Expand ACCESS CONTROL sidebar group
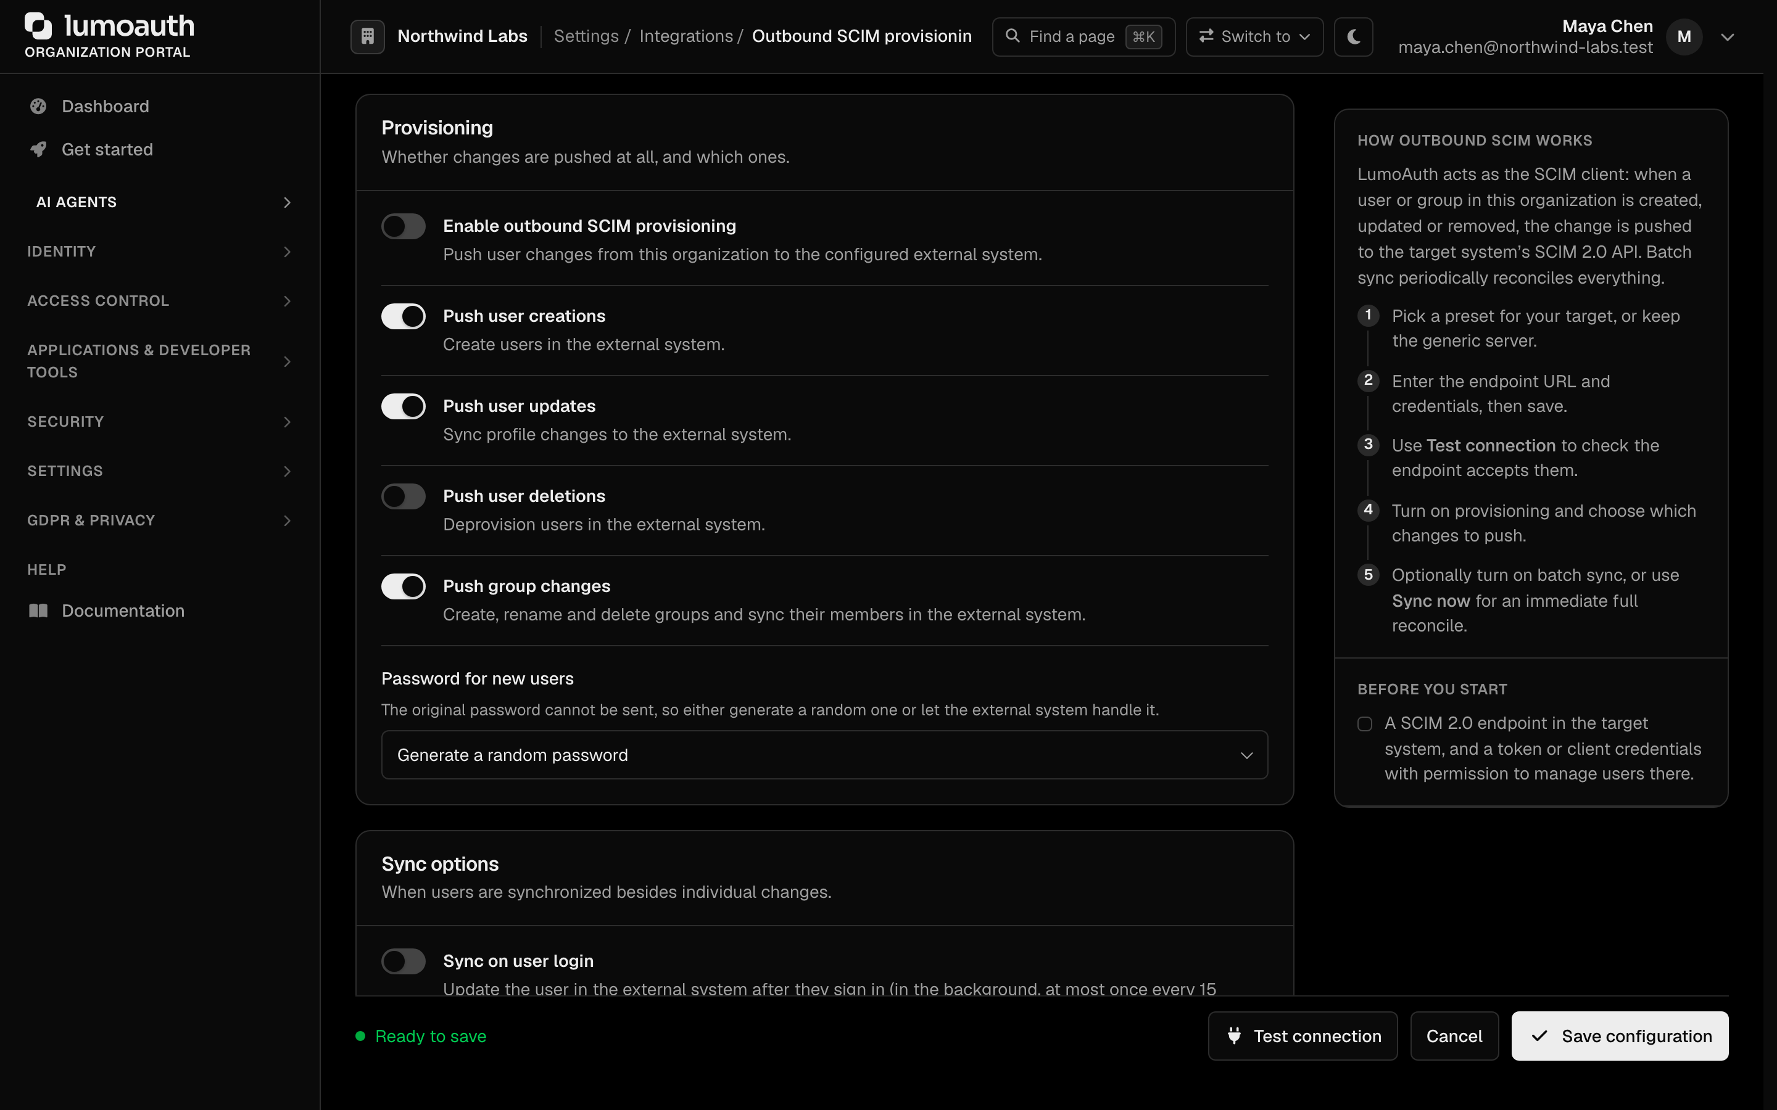 pos(160,301)
